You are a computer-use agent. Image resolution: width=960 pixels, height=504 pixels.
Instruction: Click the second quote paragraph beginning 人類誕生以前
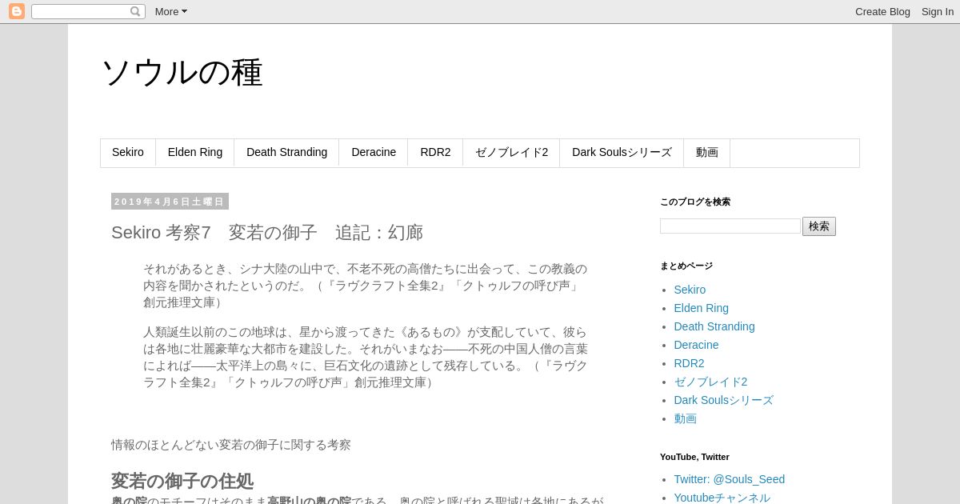(366, 357)
